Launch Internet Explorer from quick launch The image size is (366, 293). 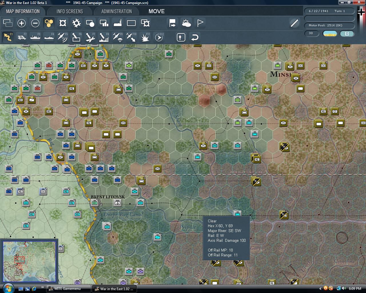34,289
